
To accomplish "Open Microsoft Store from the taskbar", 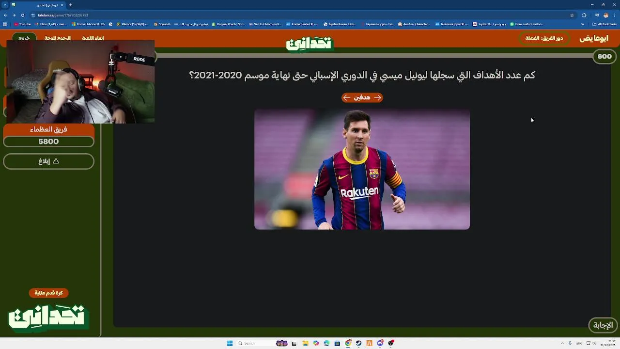I will click(x=337, y=343).
